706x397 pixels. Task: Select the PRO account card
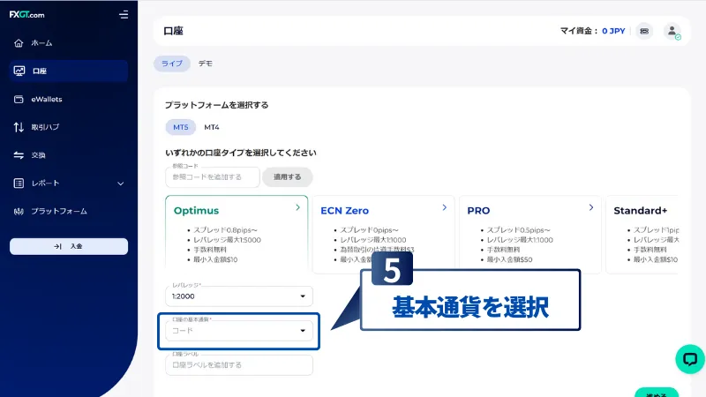pyautogui.click(x=530, y=234)
